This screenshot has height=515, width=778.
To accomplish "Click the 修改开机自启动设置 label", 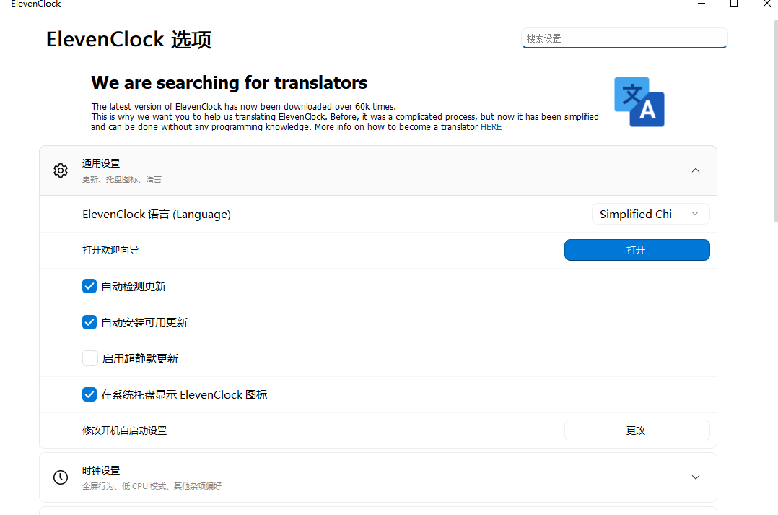I will point(125,430).
